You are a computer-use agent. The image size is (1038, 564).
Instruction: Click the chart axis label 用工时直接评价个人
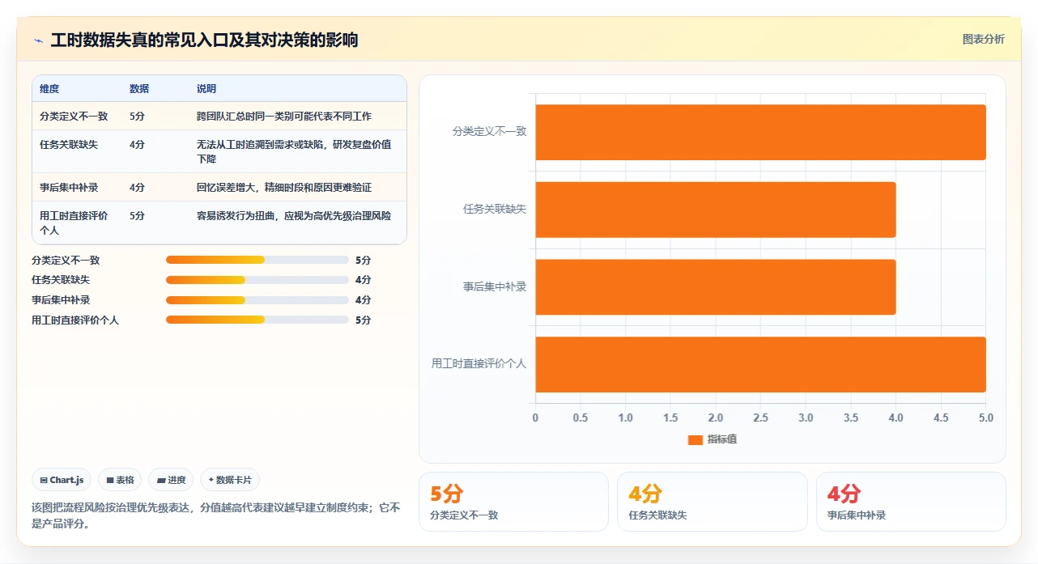pos(479,364)
